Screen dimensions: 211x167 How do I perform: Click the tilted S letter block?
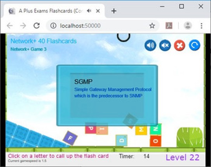[x=130, y=121]
